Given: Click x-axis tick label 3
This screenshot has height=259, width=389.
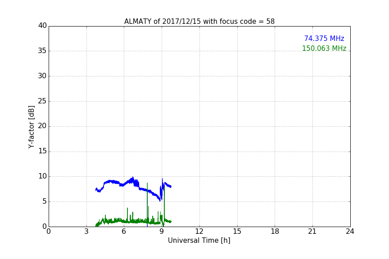Looking at the screenshot, I should (86, 232).
